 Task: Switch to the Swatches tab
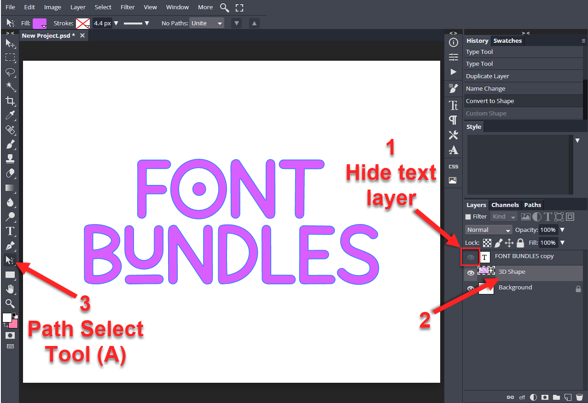(x=507, y=41)
